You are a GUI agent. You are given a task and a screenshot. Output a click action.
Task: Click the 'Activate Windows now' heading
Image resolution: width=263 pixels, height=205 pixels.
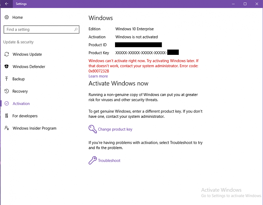(119, 83)
